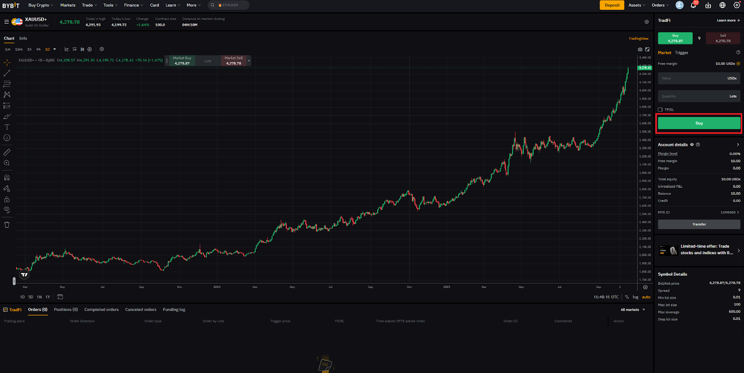The height and width of the screenshot is (373, 744).
Task: Toggle account details visibility eye
Action: pos(692,145)
